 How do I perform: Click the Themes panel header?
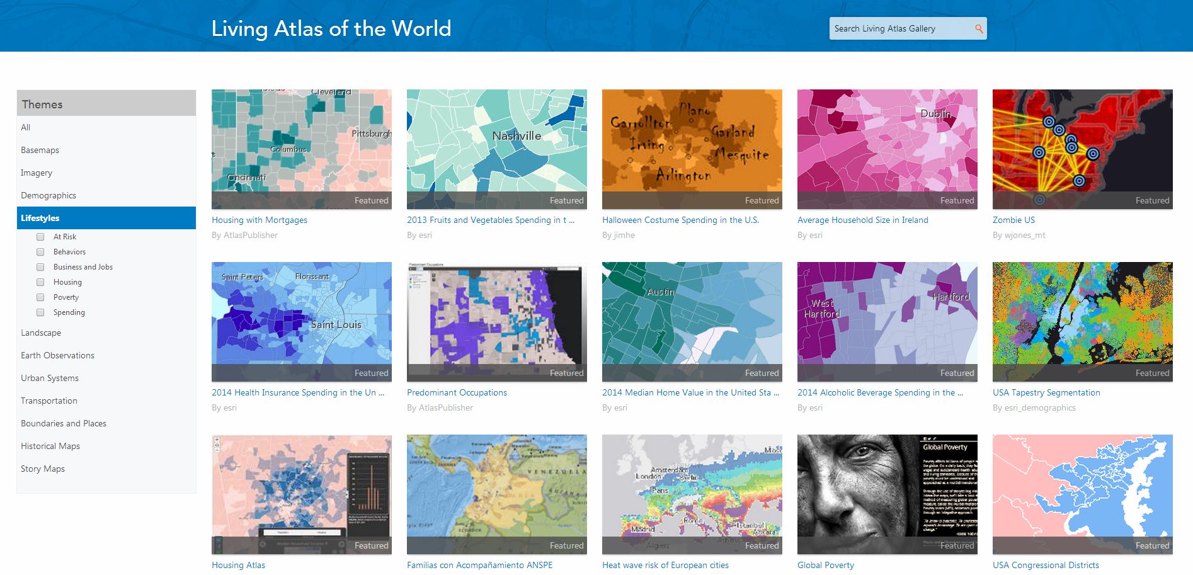[106, 103]
